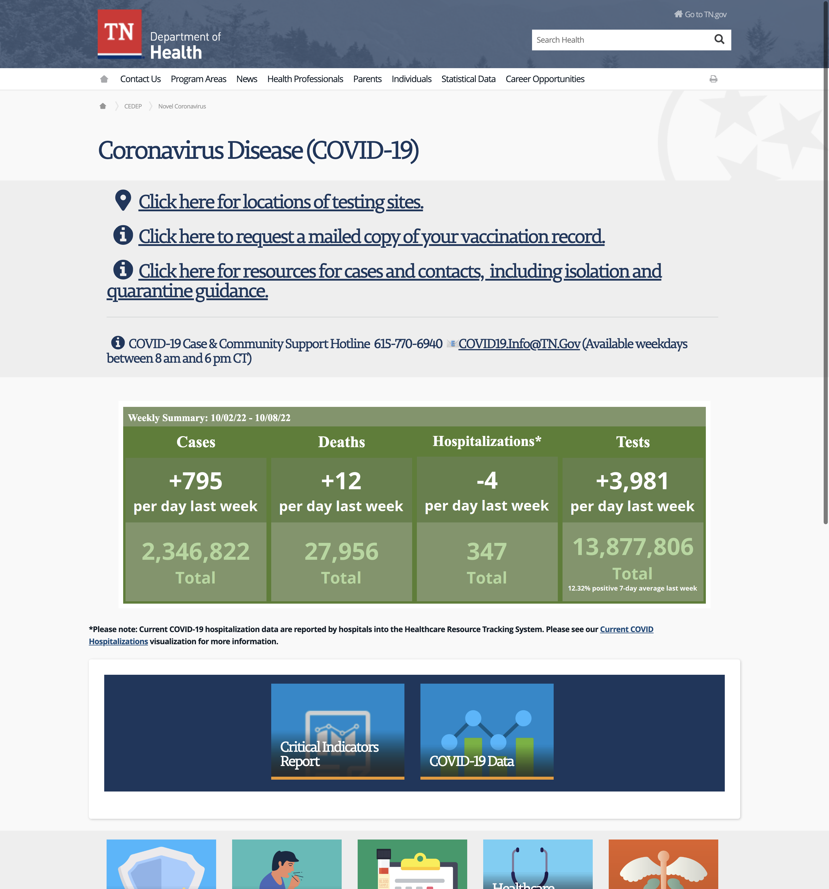829x889 pixels.
Task: Click the CEDEP breadcrumb link
Action: tap(133, 106)
